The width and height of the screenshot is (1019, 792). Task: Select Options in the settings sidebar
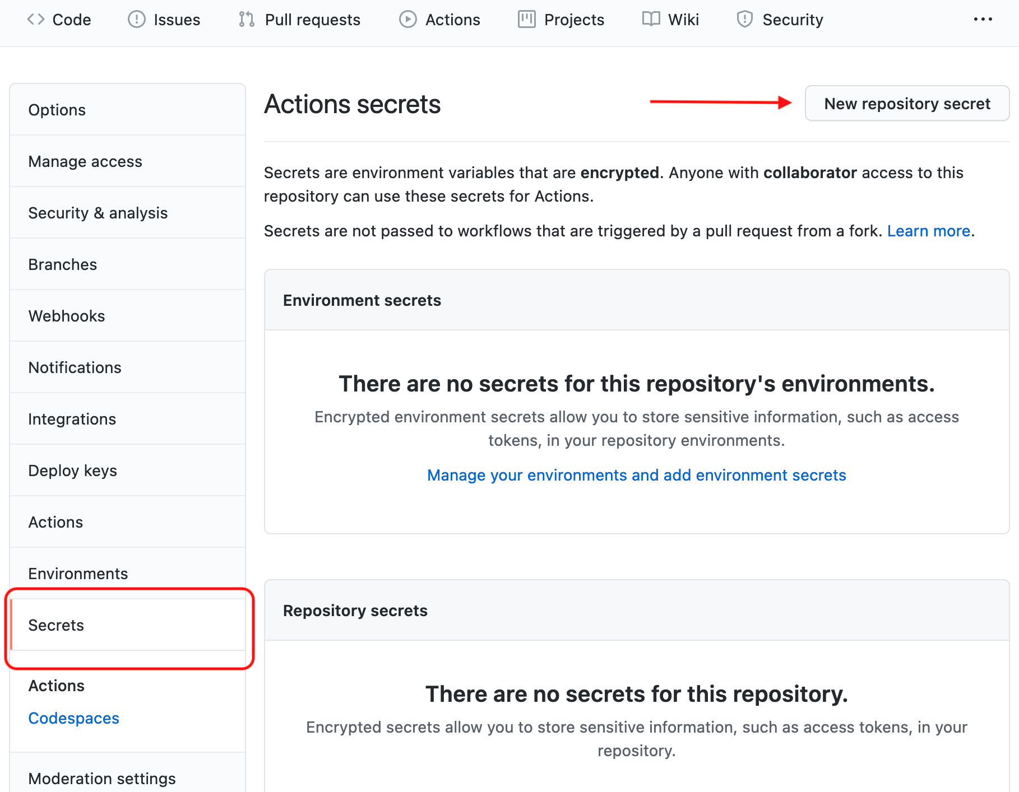coord(57,110)
